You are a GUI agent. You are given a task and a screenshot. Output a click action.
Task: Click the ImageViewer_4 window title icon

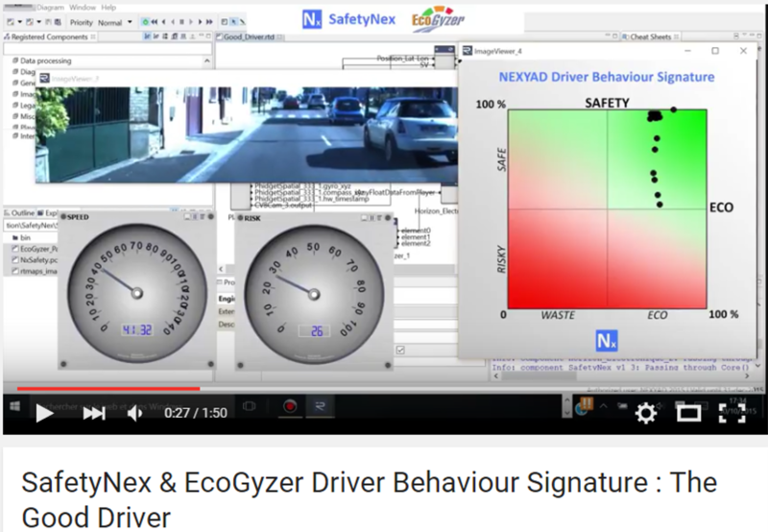click(x=468, y=51)
